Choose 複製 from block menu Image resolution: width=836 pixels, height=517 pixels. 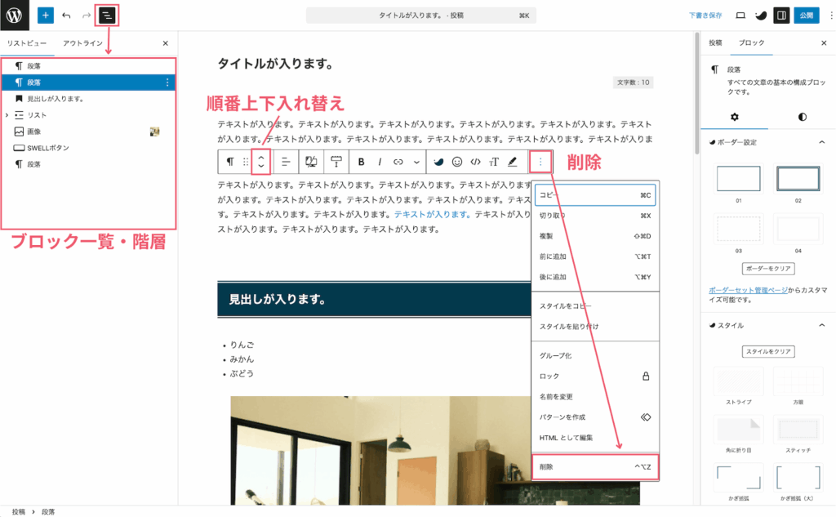click(595, 236)
